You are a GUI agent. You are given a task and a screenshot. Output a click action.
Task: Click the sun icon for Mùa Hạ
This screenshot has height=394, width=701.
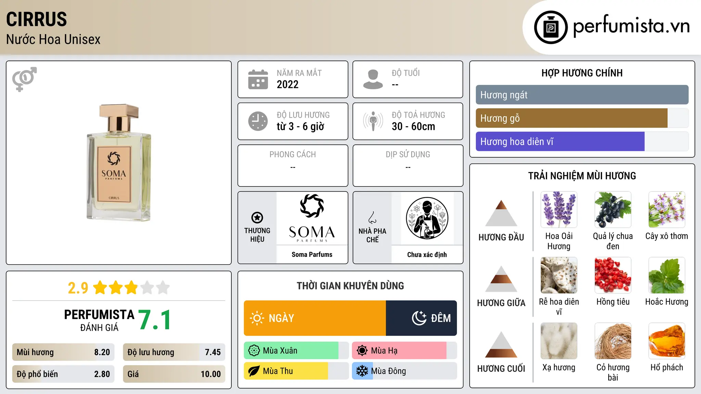coord(362,351)
